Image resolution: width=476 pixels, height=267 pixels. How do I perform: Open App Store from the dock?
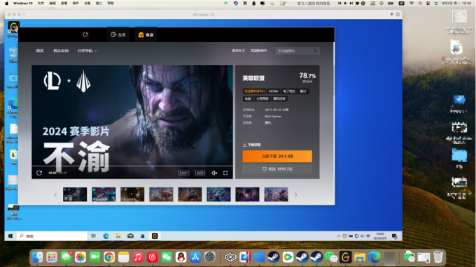[195, 257]
